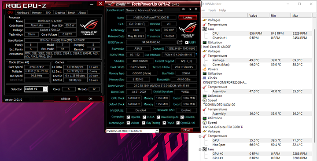This screenshot has height=161, width=317.
Task: Open Advanced tab in GPU-Z
Action: click(x=144, y=10)
